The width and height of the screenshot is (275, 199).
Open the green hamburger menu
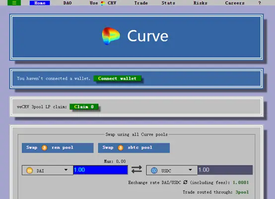(14, 3)
